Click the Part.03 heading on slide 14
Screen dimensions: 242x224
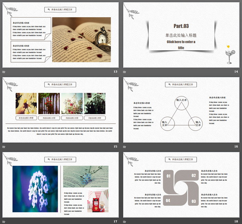click(x=181, y=26)
